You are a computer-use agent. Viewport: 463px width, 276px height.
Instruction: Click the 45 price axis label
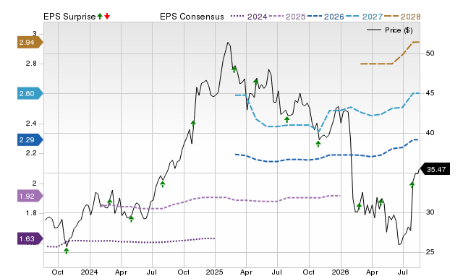coord(430,93)
